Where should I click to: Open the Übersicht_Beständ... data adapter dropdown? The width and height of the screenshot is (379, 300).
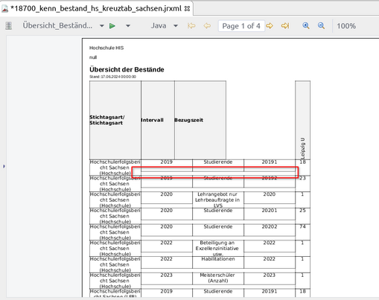pyautogui.click(x=102, y=26)
